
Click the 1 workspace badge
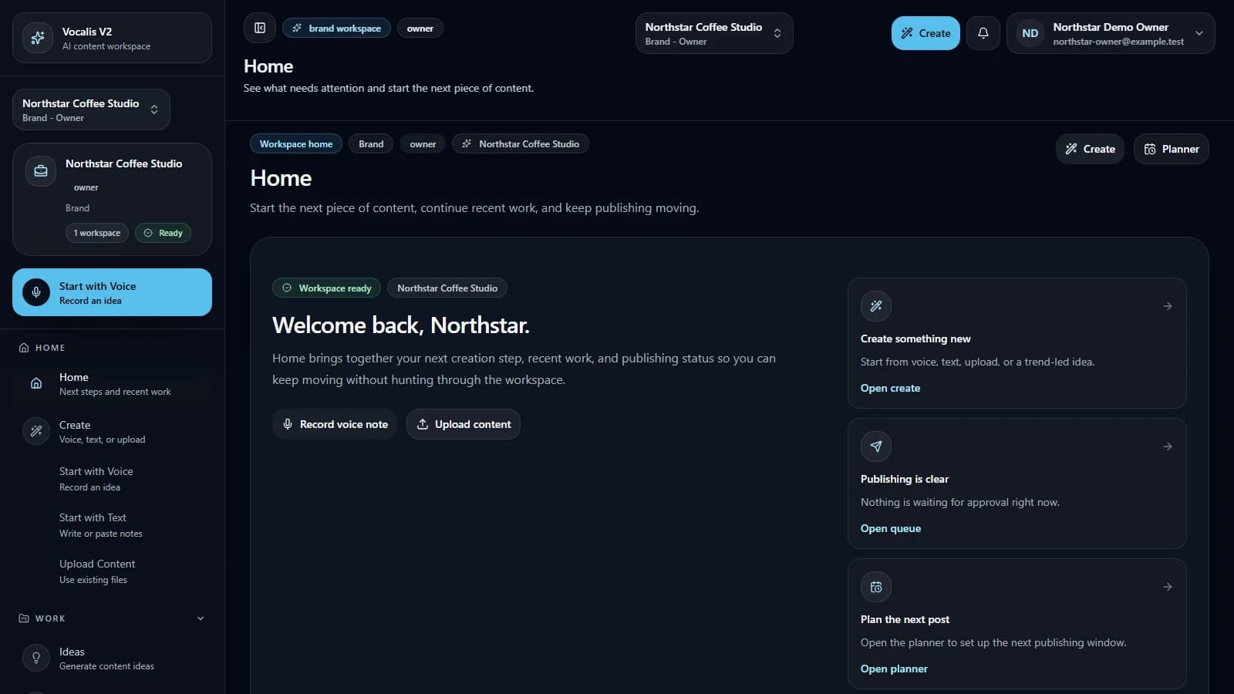tap(97, 233)
